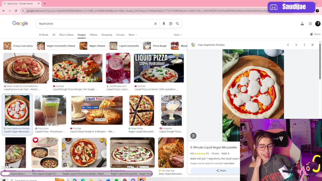Viewport: 322px width, 181px height.
Task: Open JuiceRecipes Liquid Pizza juice thumbnail
Action: (118, 68)
